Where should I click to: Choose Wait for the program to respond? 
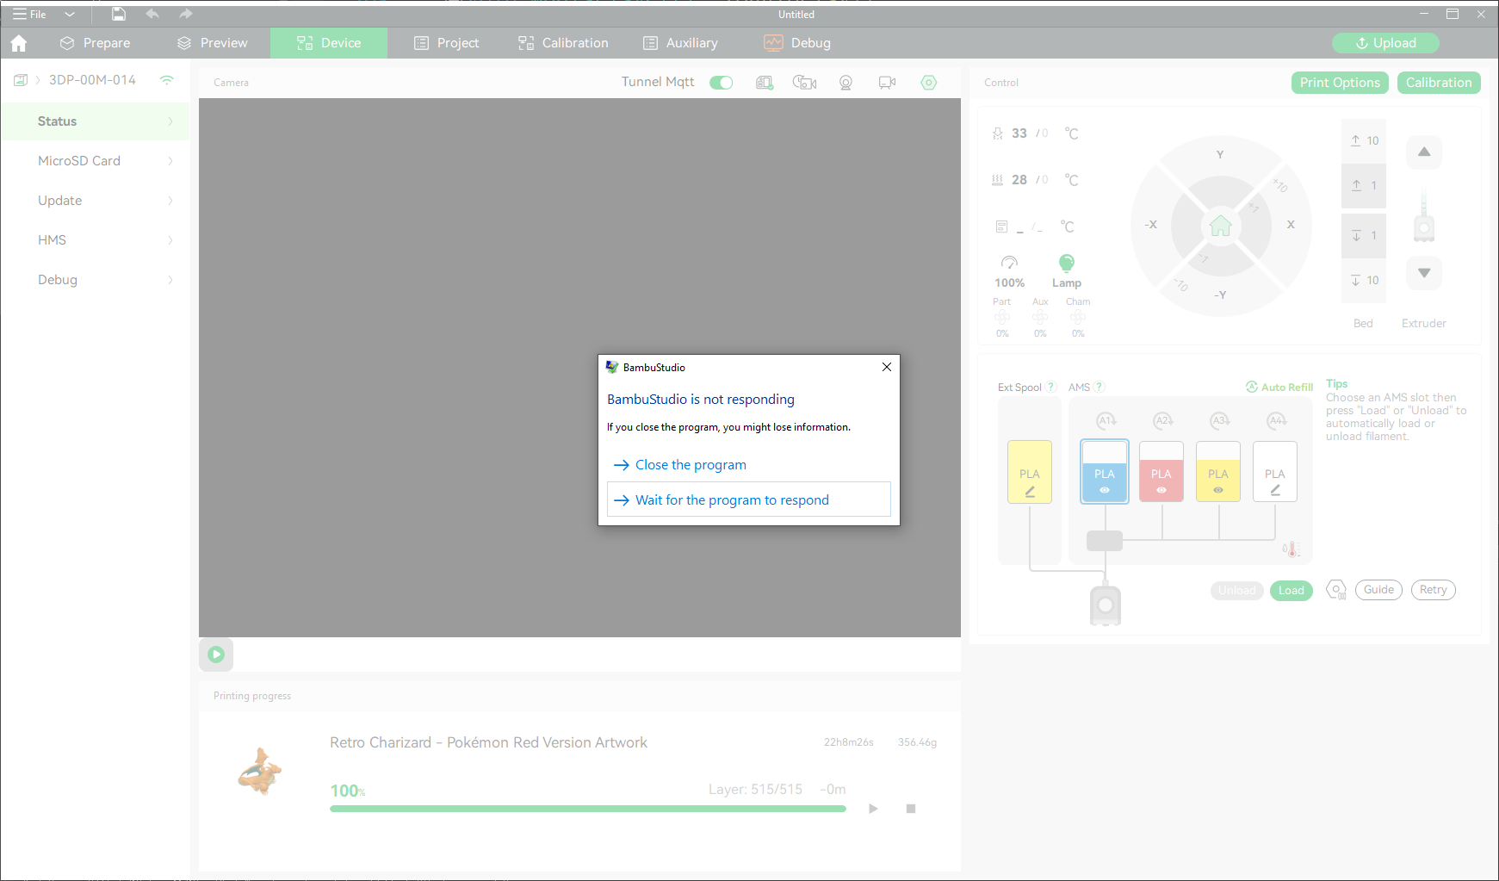(x=749, y=499)
